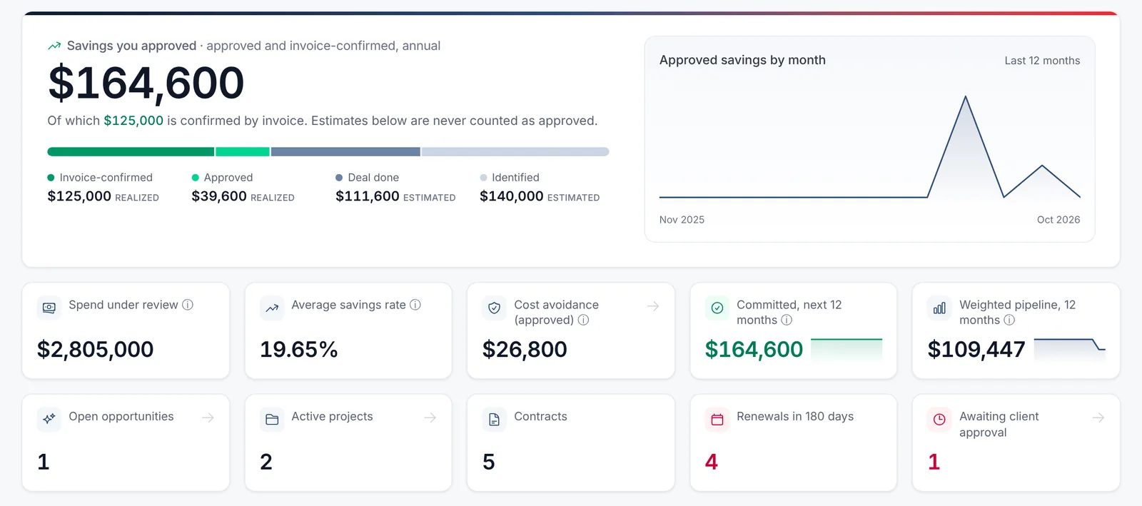The image size is (1142, 506).
Task: Click the large $164,600 savings headline
Action: click(x=146, y=83)
